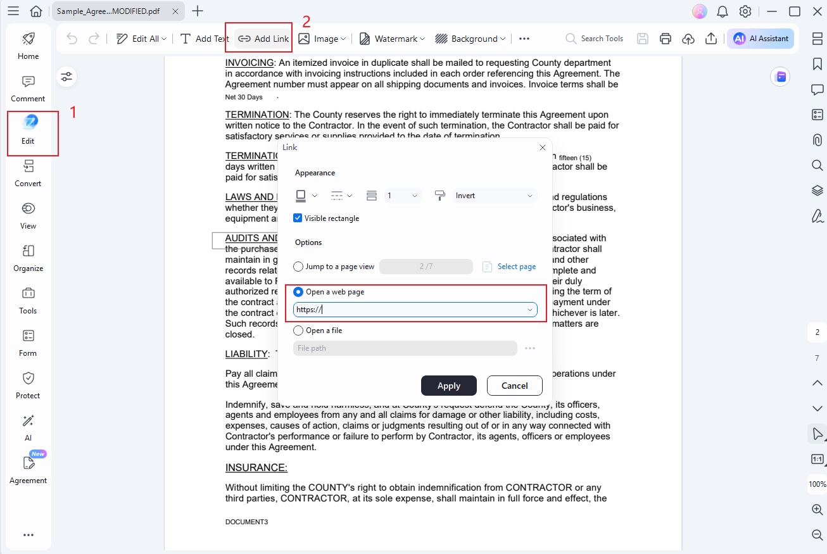Expand the Background dropdown
The image size is (827, 554).
coord(503,39)
